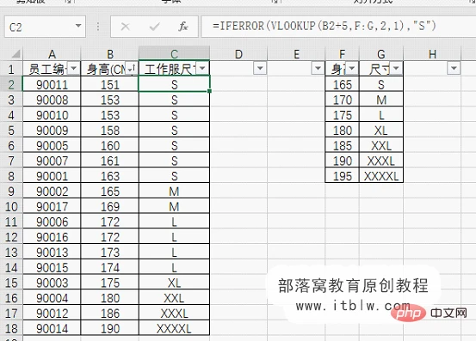Click the Insert Function fx icon

183,27
